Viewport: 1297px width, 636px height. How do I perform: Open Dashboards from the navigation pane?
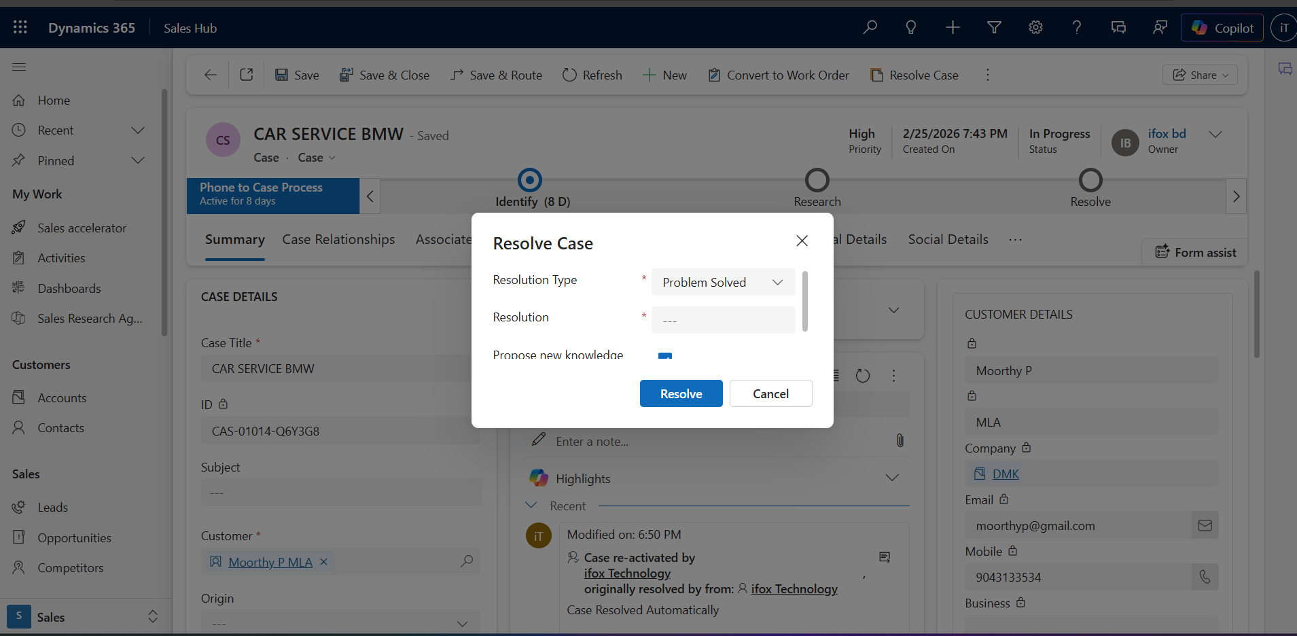tap(69, 288)
